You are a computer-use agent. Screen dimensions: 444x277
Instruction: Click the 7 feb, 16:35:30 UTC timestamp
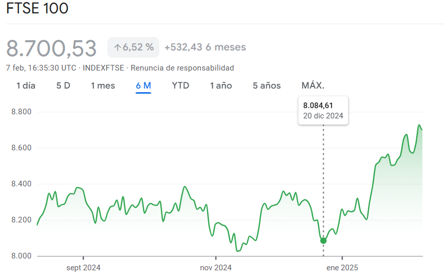click(41, 68)
